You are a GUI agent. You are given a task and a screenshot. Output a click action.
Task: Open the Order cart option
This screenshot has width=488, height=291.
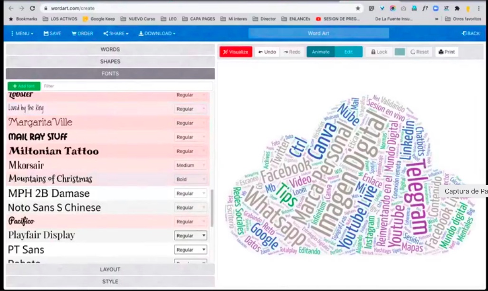point(82,33)
